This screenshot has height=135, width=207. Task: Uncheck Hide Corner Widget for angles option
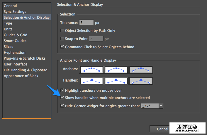[62, 106]
